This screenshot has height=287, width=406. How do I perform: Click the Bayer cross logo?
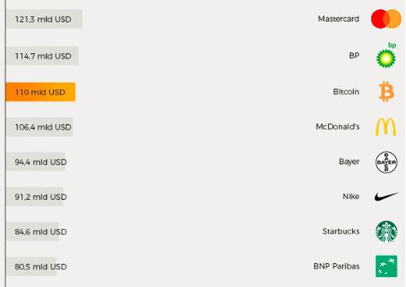[x=386, y=162]
